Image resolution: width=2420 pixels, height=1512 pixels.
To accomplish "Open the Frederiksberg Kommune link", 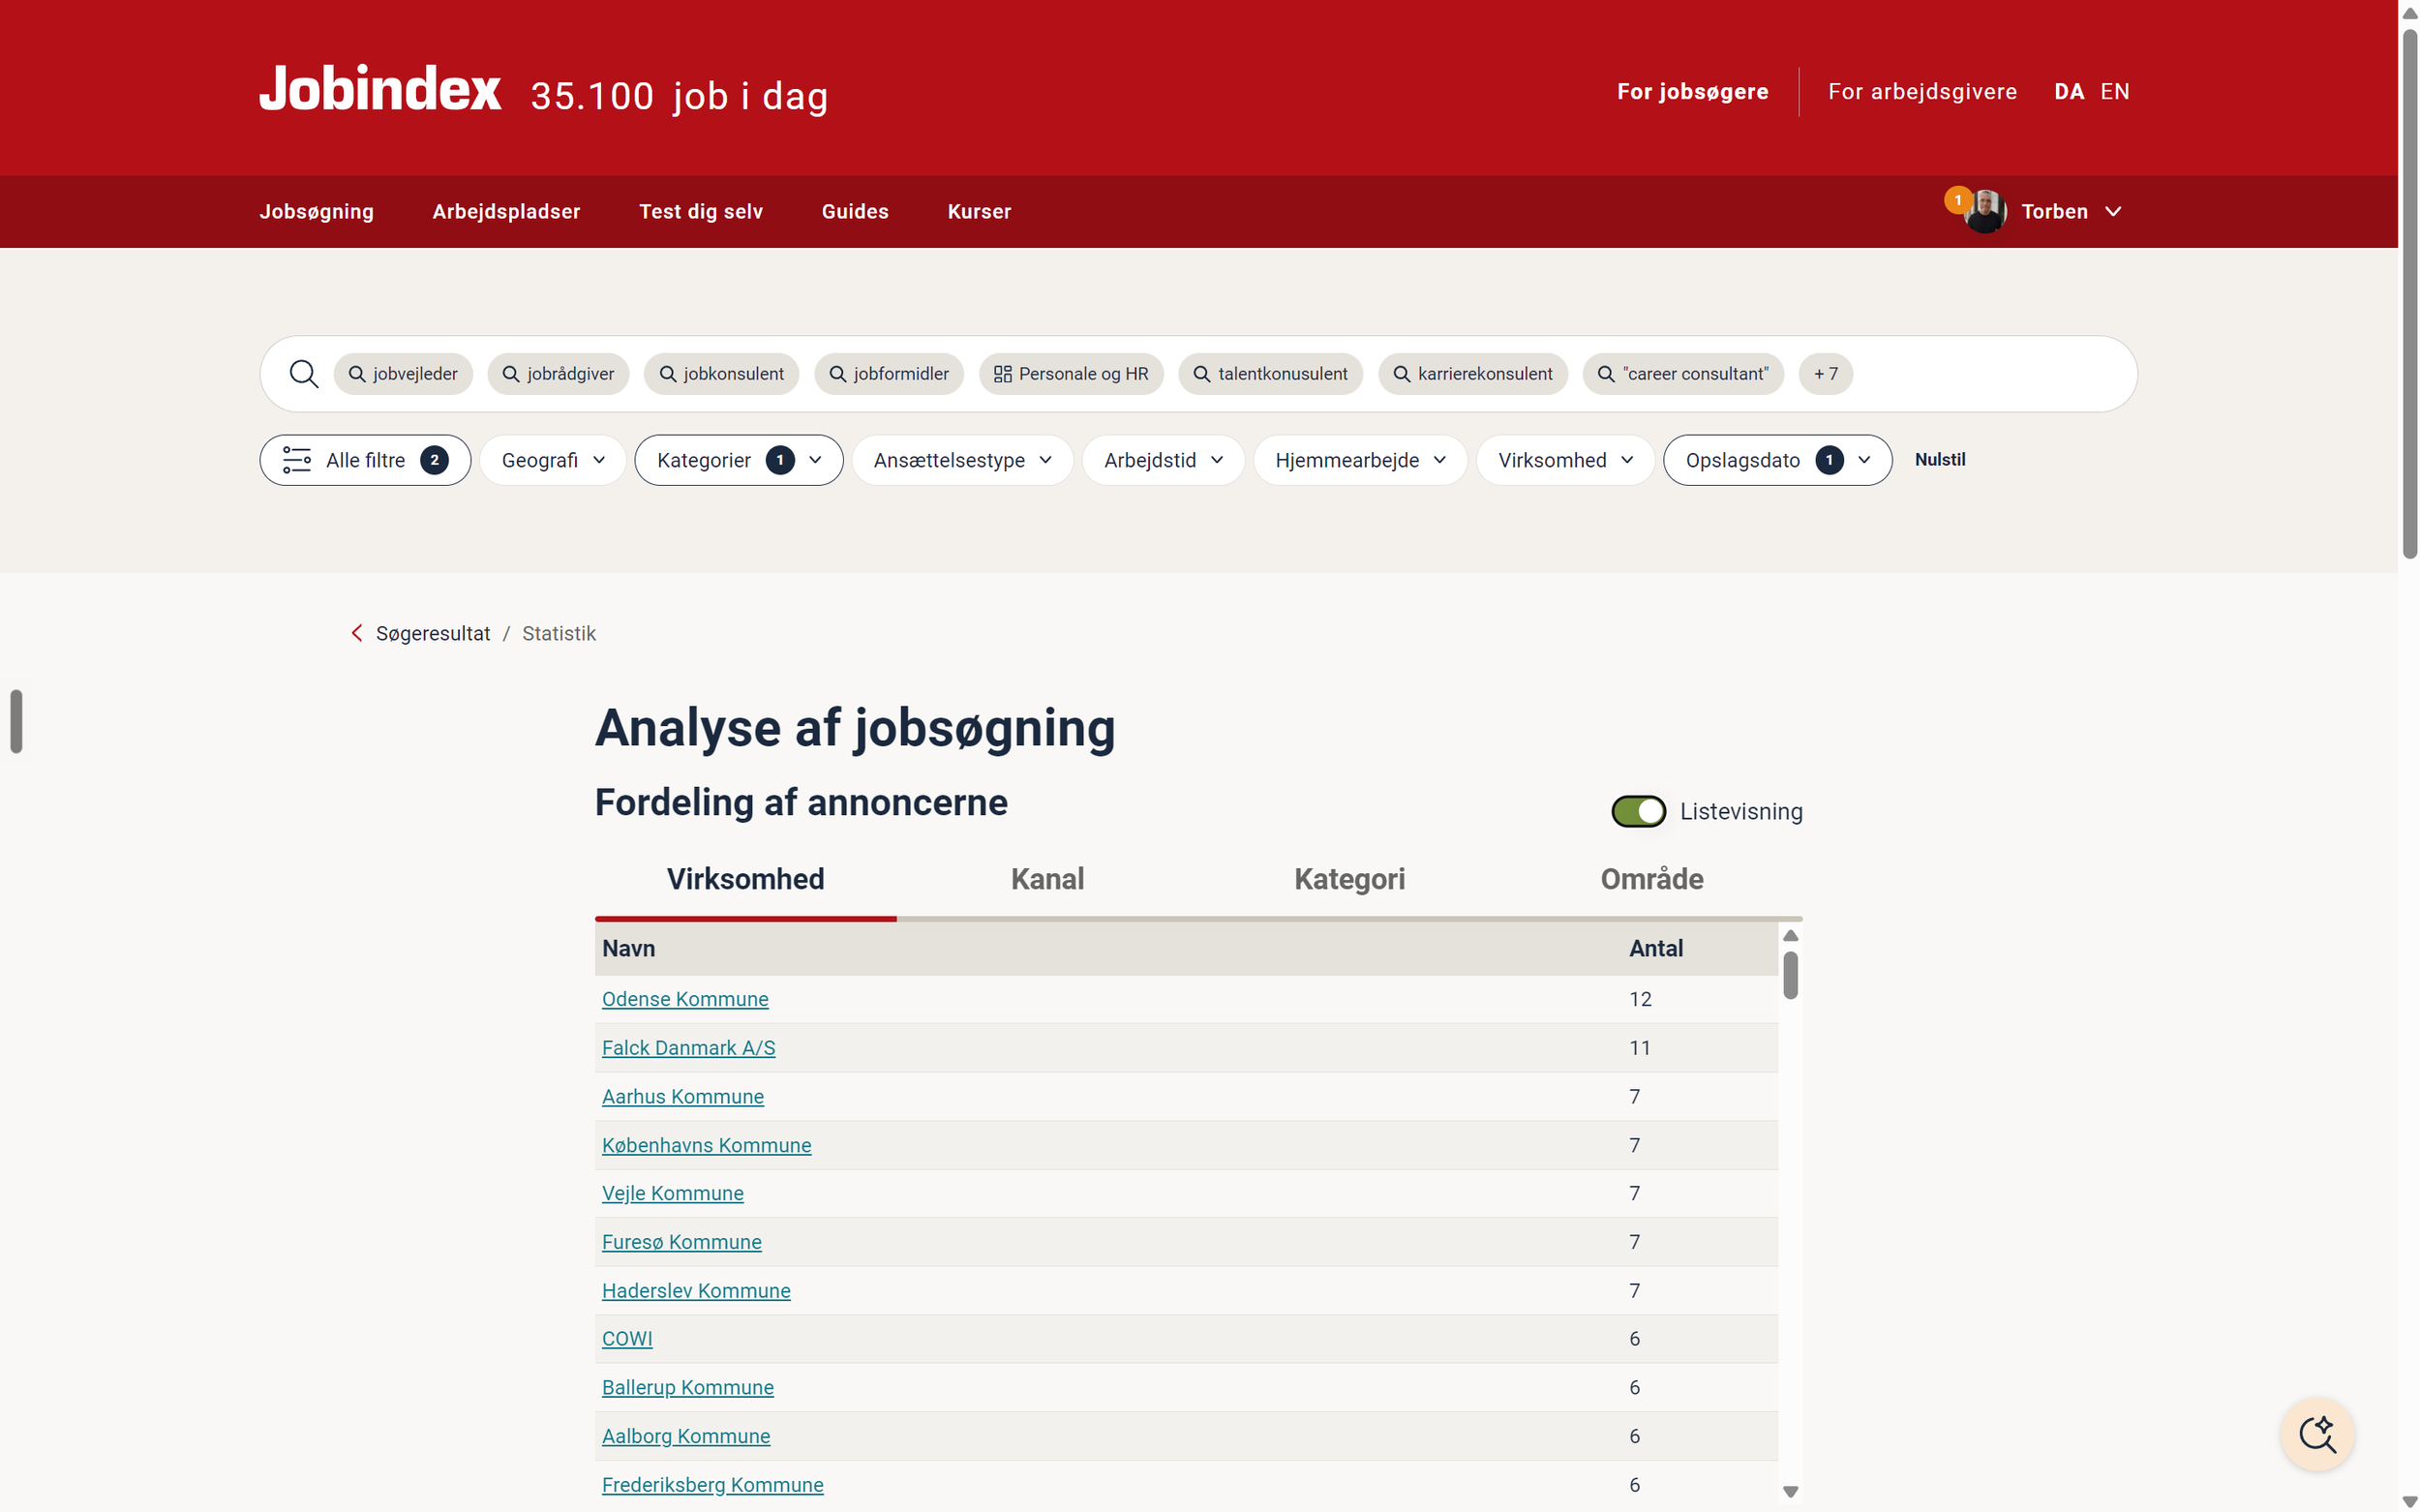I will (712, 1485).
